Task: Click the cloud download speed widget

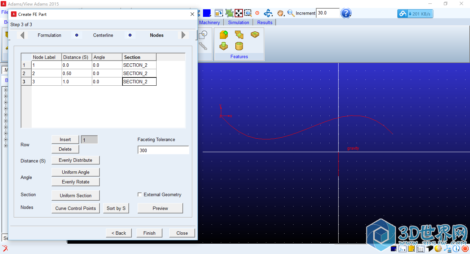Action: point(415,14)
